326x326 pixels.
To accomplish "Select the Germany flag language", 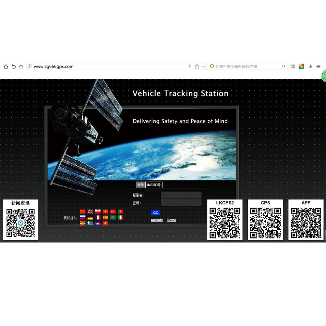I will 90,218.
